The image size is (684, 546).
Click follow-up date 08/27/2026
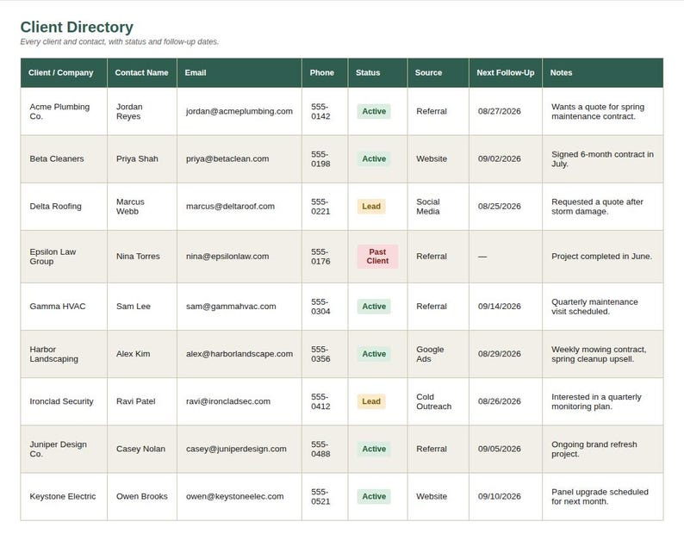click(x=499, y=112)
